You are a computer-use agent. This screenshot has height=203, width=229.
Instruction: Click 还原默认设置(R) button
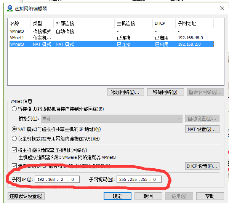click(26, 196)
